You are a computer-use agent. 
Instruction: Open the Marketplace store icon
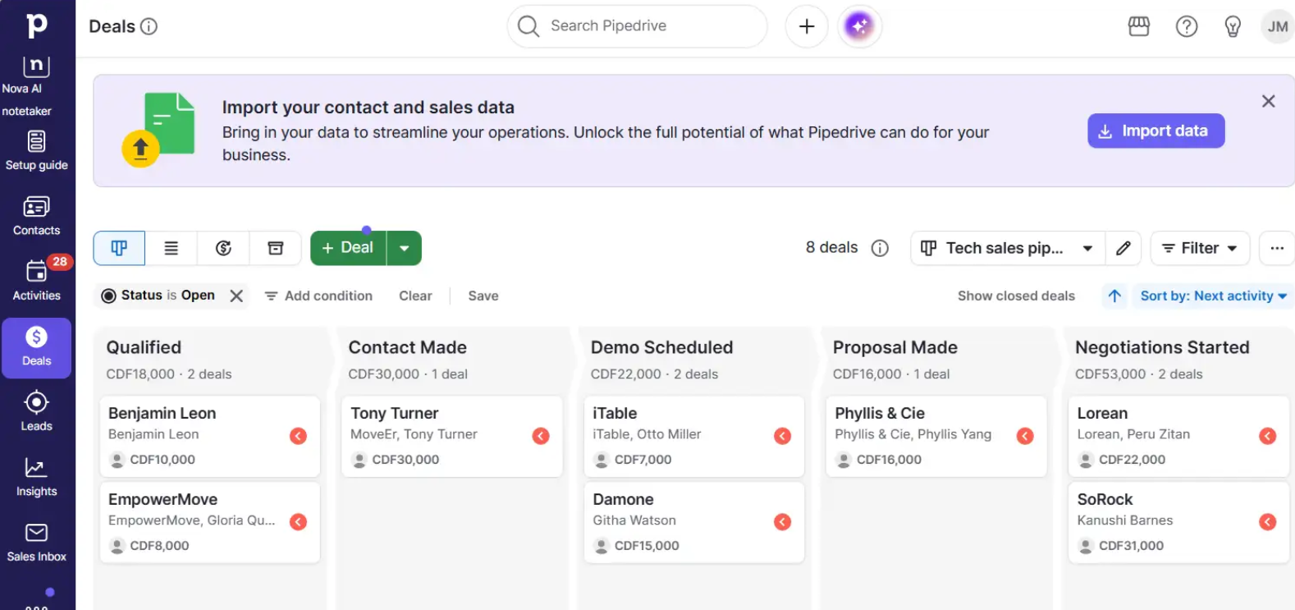(x=1139, y=26)
